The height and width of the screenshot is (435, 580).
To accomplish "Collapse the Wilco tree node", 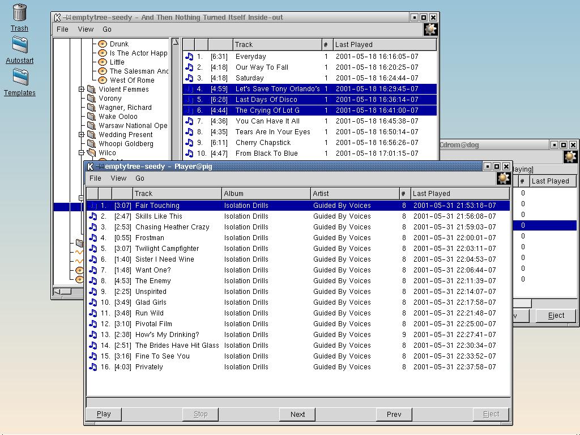I will [x=82, y=153].
